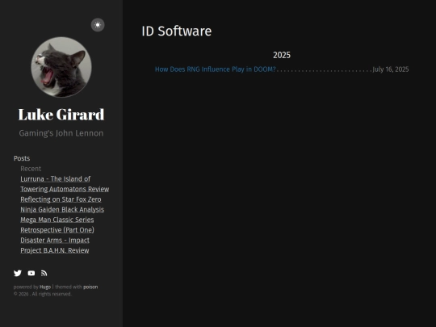Follow the poison theme link in footer
Screen dimensions: 436x327
[90, 287]
